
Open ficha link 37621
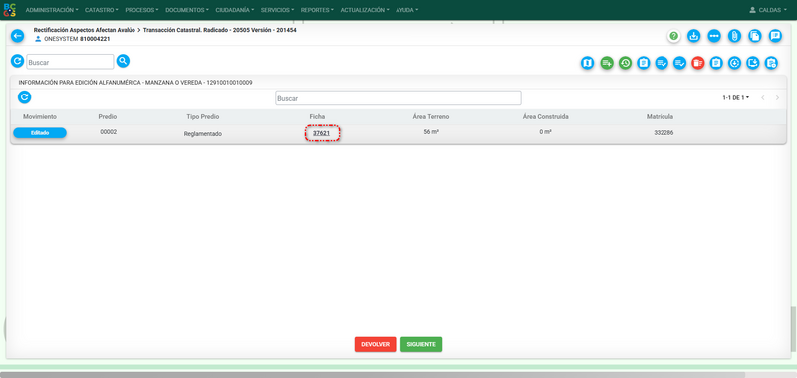click(x=321, y=134)
